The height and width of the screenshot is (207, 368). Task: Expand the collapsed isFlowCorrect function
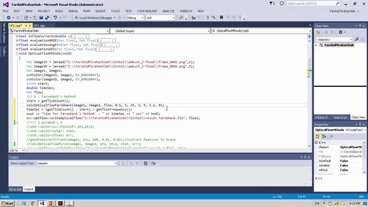pyautogui.click(x=17, y=36)
